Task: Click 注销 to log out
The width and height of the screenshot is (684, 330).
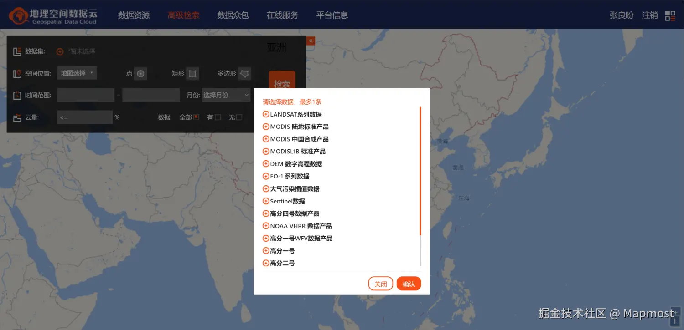Action: pyautogui.click(x=650, y=15)
